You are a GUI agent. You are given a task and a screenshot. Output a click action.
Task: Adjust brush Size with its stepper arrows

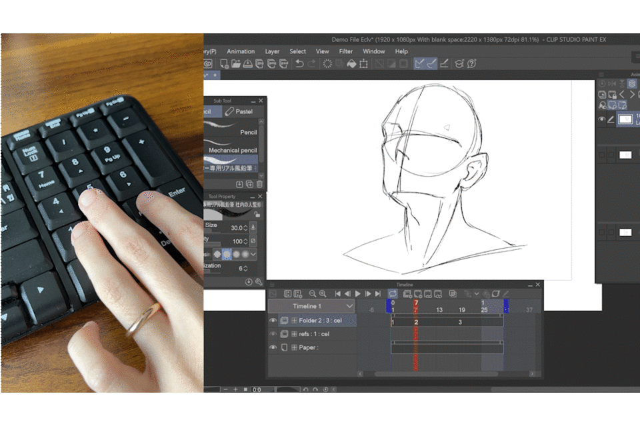click(245, 228)
